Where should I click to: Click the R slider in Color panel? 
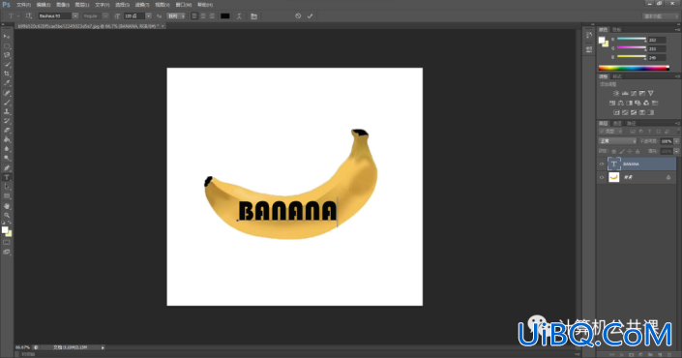pos(632,39)
